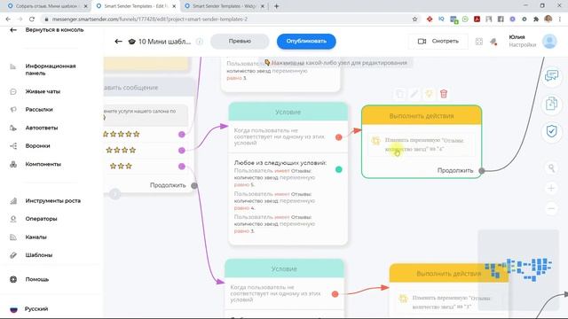Bookmark page with star icon

414,19
